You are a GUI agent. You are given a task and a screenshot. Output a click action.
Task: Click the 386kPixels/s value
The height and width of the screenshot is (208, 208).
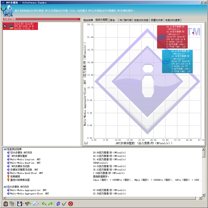point(100,163)
